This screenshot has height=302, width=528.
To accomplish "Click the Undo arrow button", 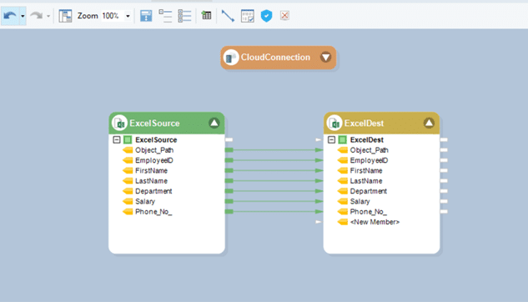I will 10,16.
